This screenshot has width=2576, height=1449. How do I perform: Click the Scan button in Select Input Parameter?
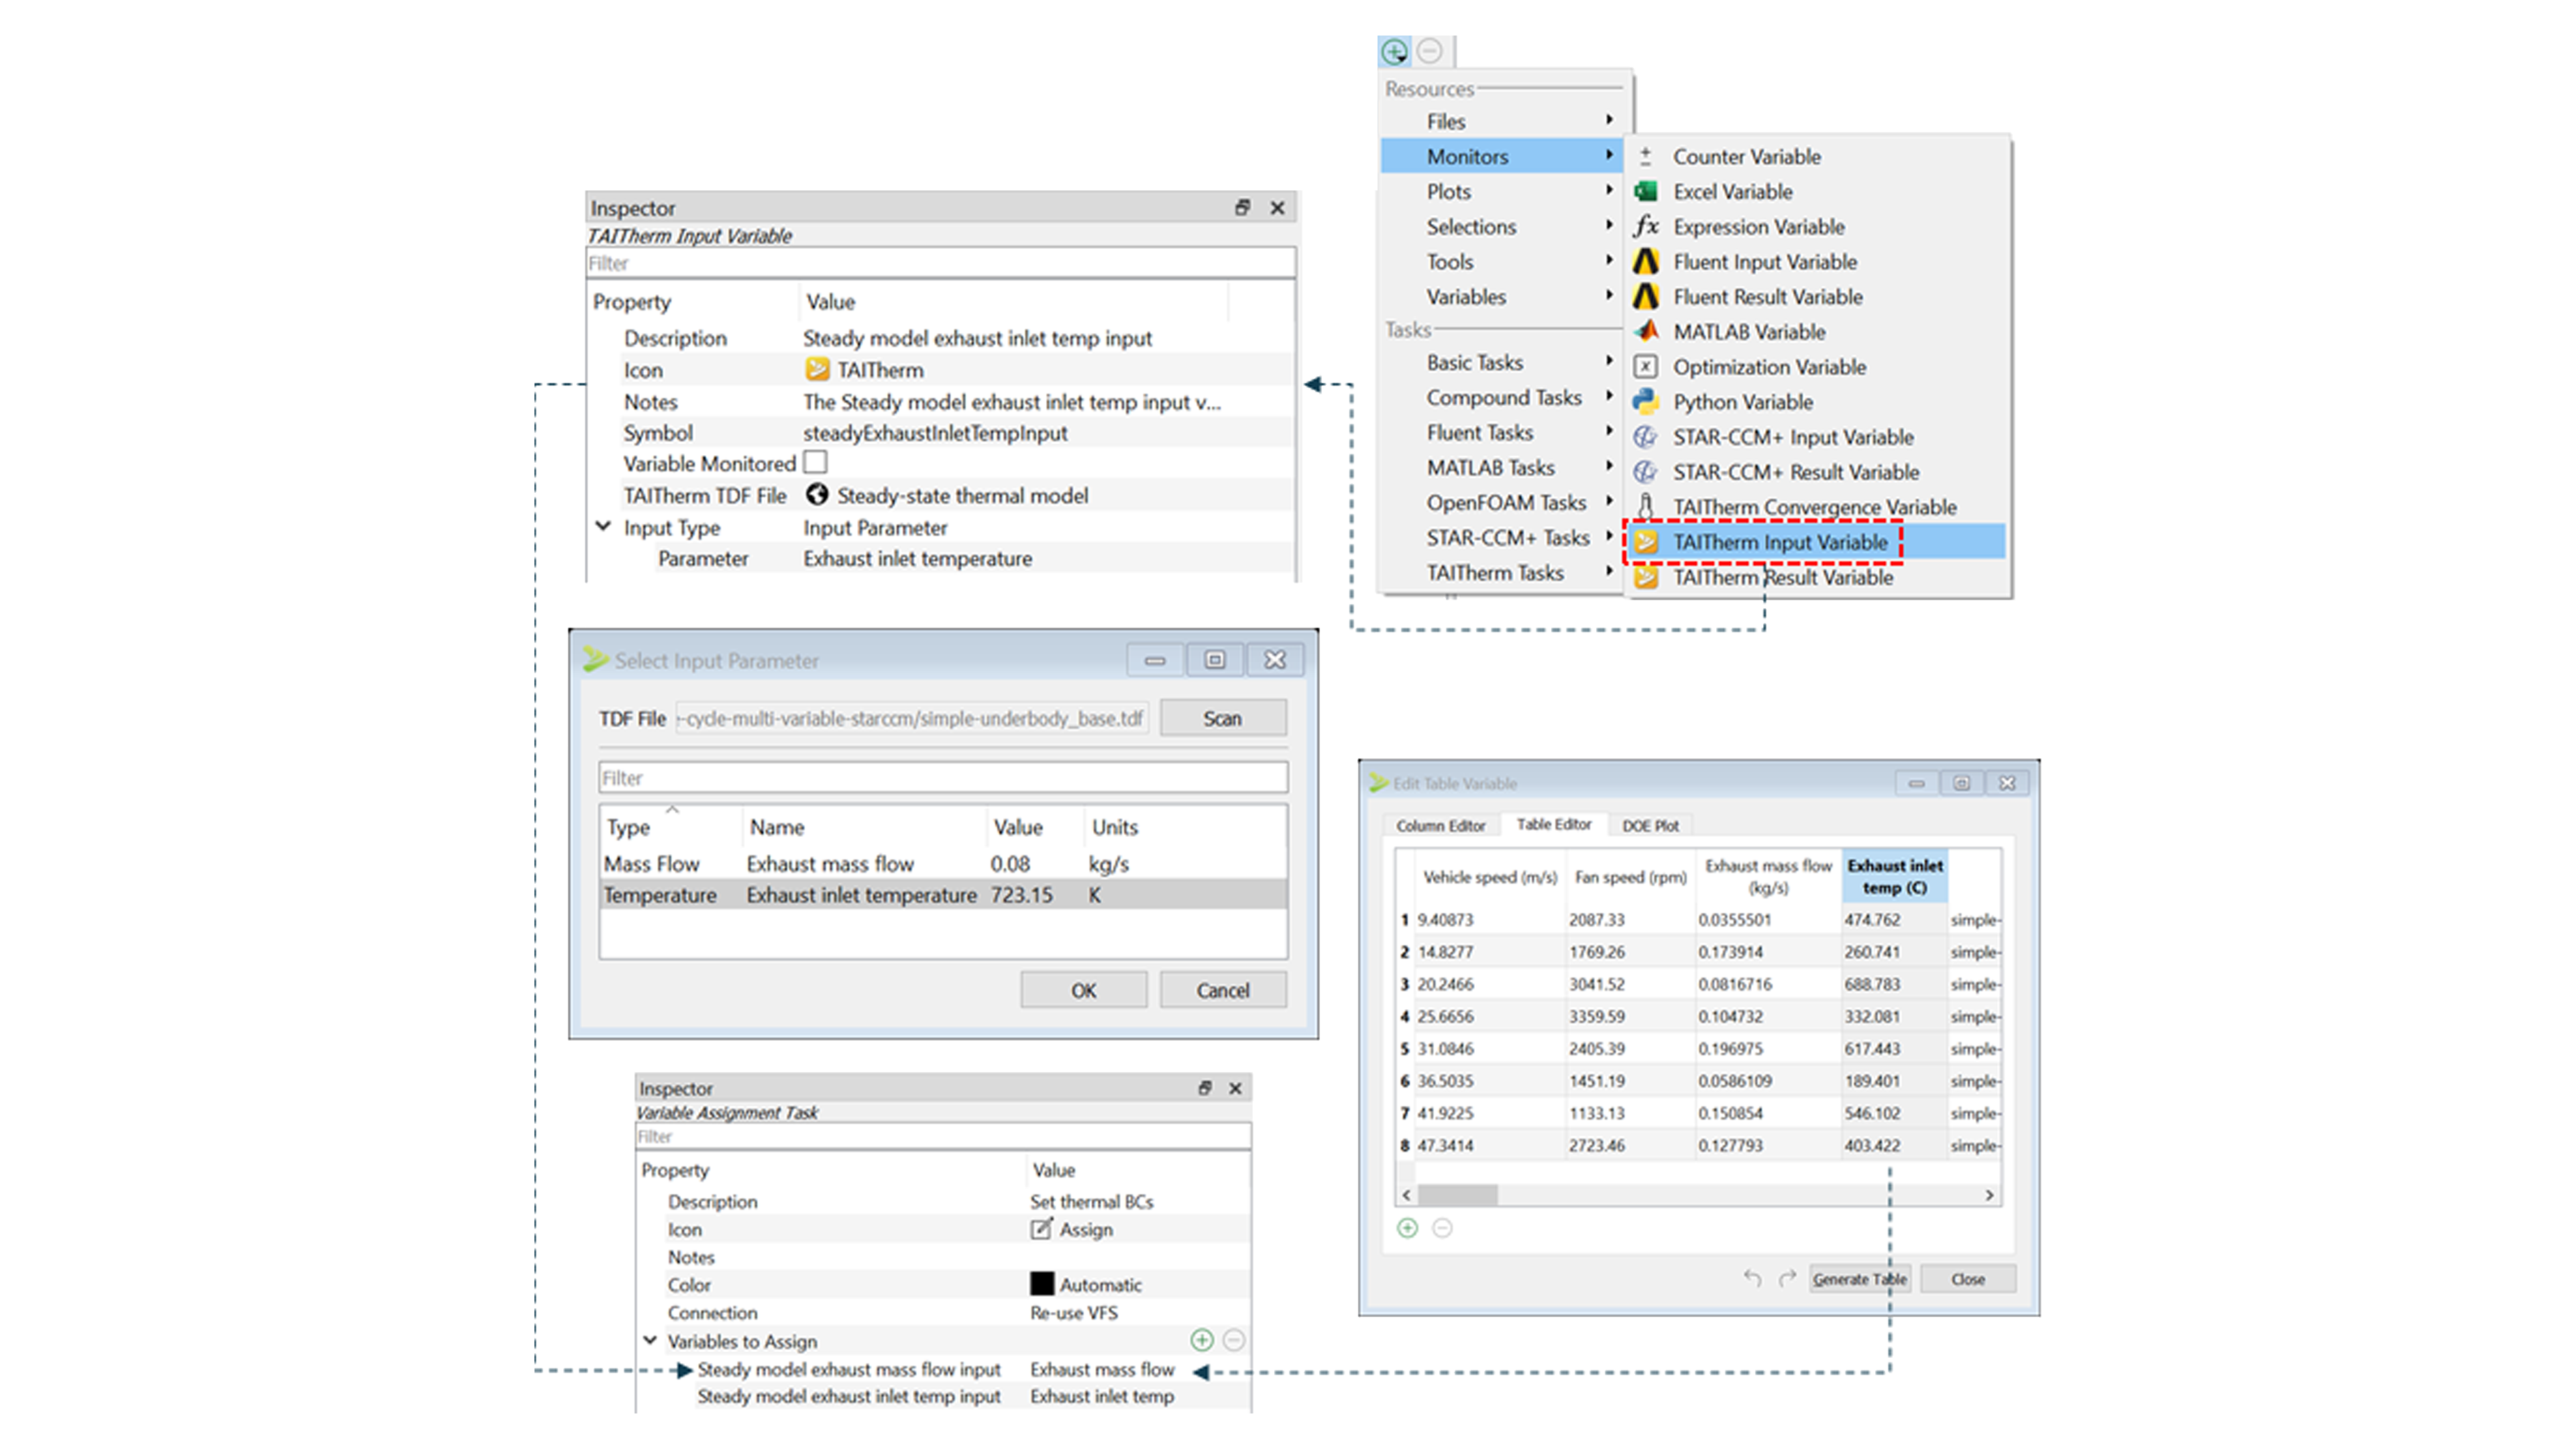click(1222, 718)
